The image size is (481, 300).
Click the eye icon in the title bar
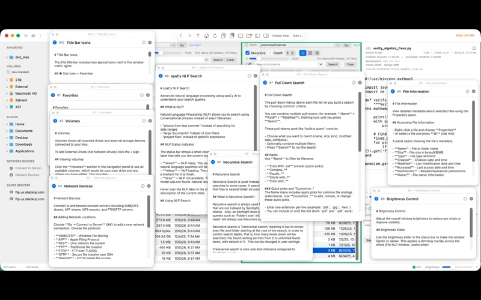point(33,35)
